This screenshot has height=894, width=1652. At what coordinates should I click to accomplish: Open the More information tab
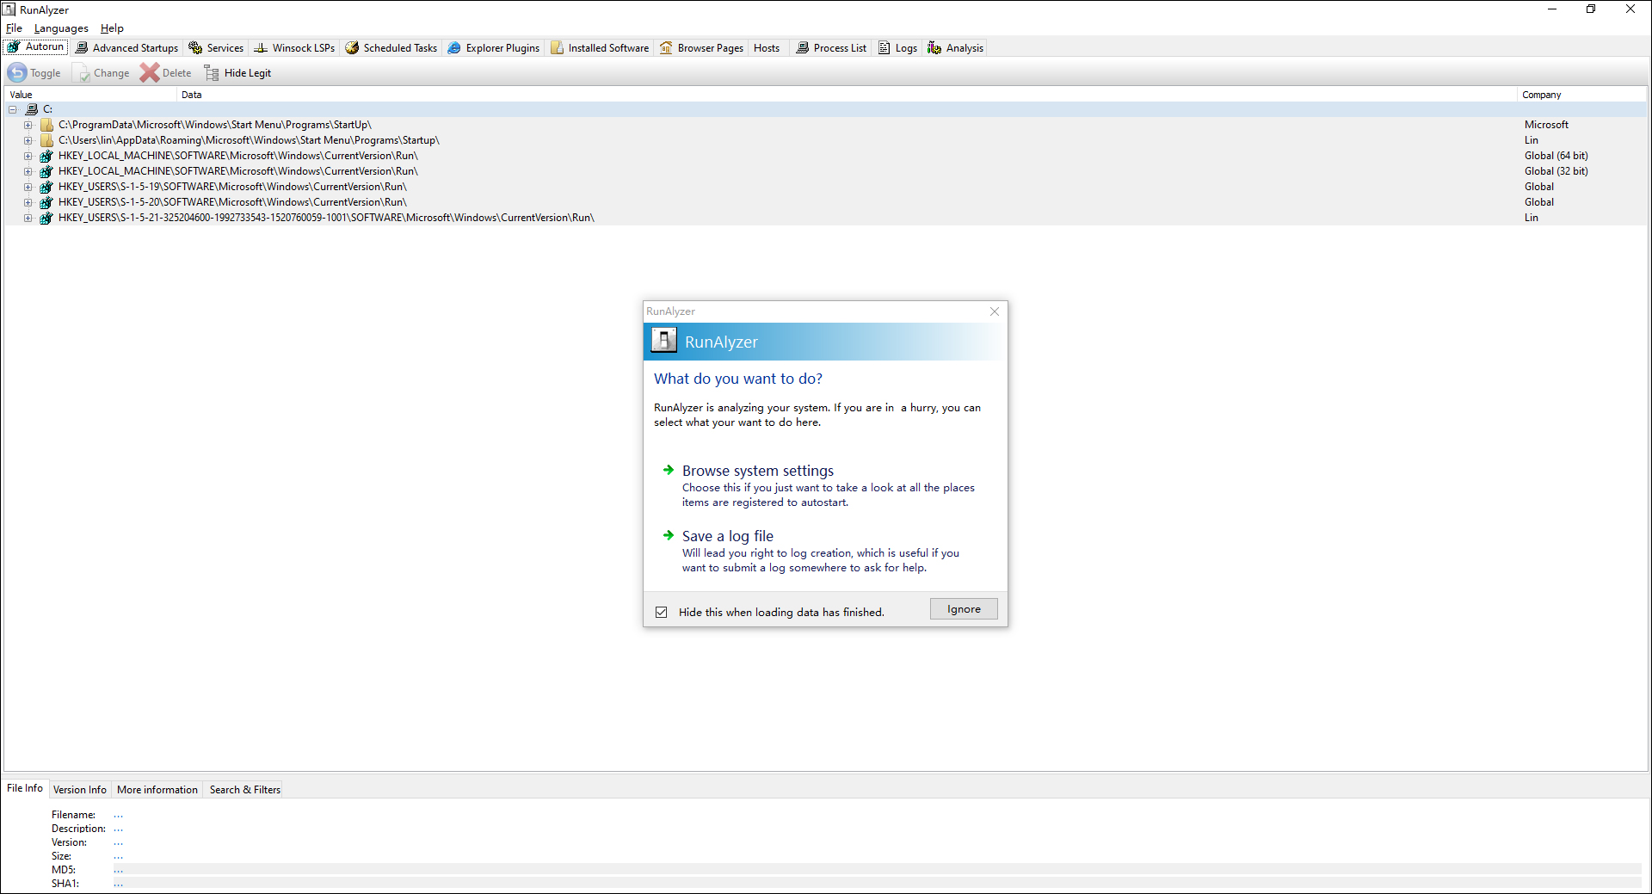[157, 790]
